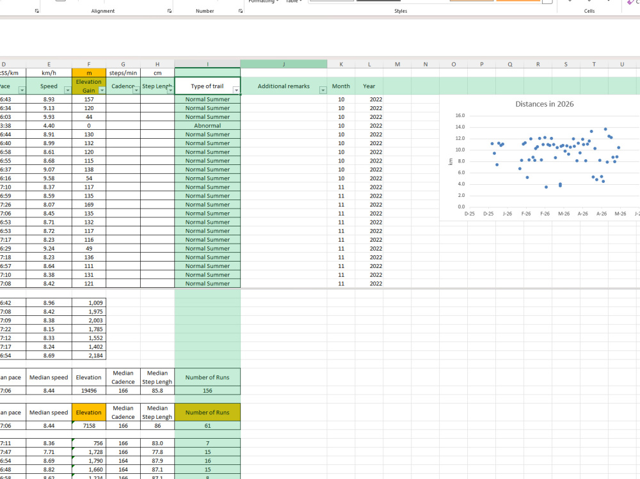The height and width of the screenshot is (479, 640).
Task: Select the 'Distances in 2026' chart title
Action: (x=544, y=104)
